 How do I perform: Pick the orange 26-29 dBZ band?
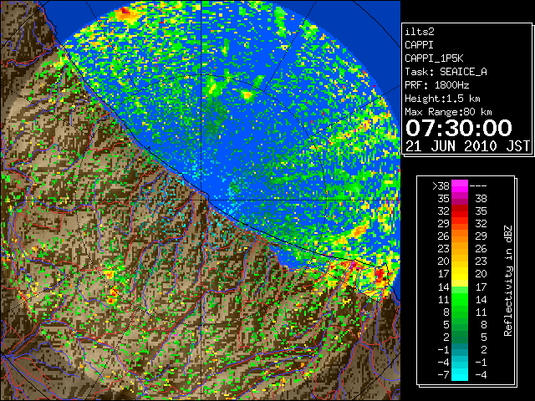click(460, 236)
